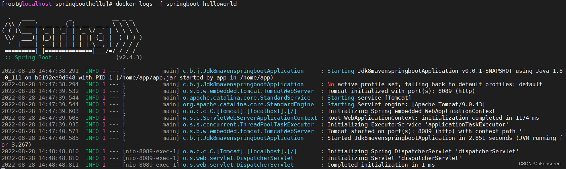This screenshot has height=169, width=566.
Task: Select the timestamp '14:47:39.532'
Action: point(58,91)
